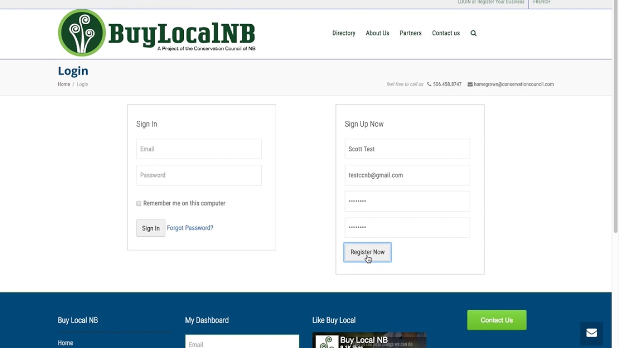The image size is (619, 348).
Task: Click the phone icon beside 506.458.8747
Action: click(x=429, y=84)
